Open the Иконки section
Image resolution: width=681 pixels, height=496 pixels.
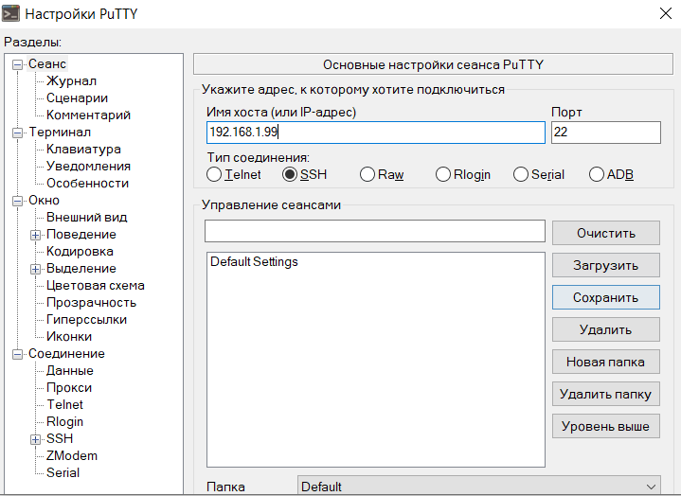69,336
